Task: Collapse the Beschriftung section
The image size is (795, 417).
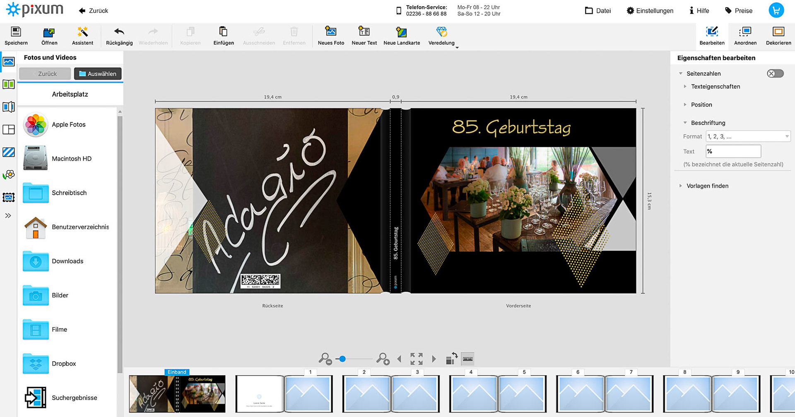Action: pyautogui.click(x=685, y=123)
